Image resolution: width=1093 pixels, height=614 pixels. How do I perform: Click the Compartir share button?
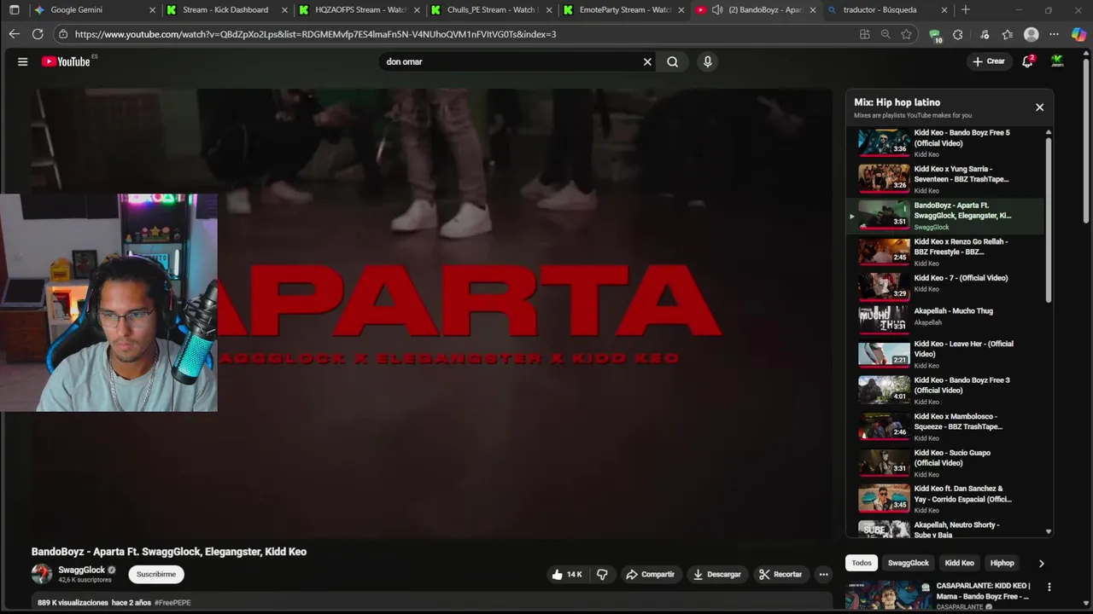click(651, 574)
